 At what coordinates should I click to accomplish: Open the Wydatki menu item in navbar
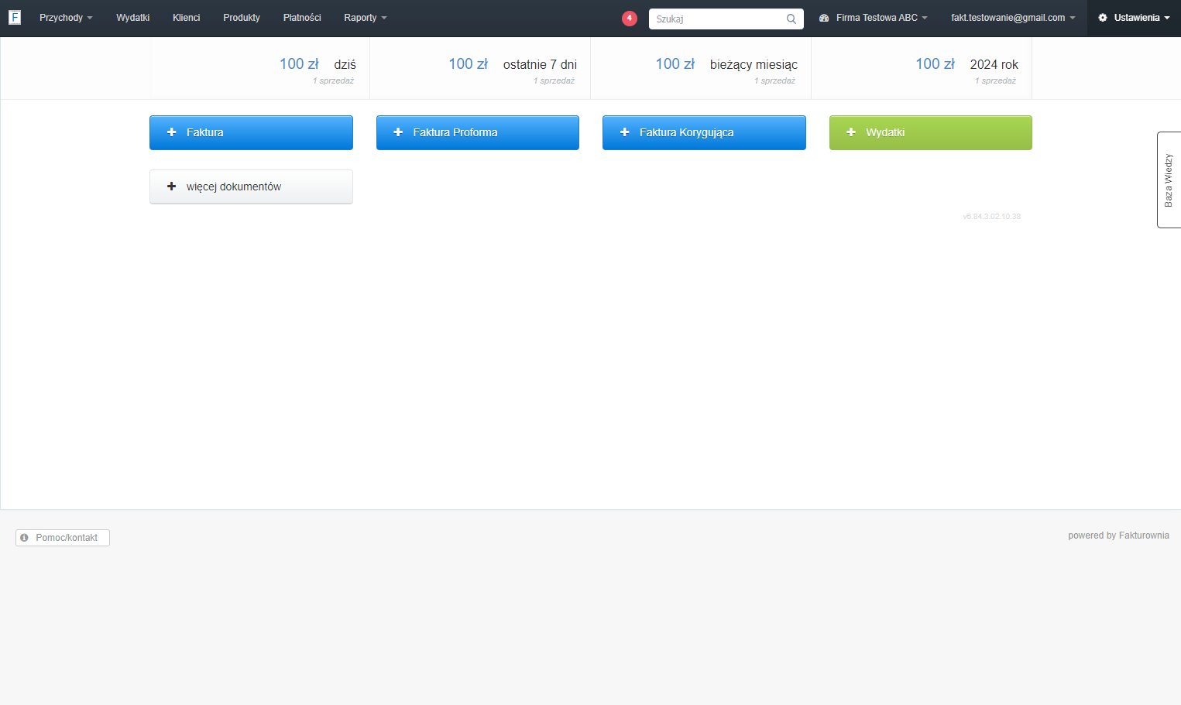click(x=132, y=18)
